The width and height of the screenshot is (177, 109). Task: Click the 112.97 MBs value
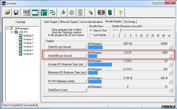click(x=127, y=52)
